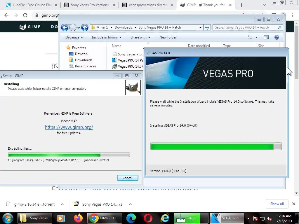Open recent locations dropdown beside navigation arrows
Viewport: 299px width, 224px height.
(79, 28)
